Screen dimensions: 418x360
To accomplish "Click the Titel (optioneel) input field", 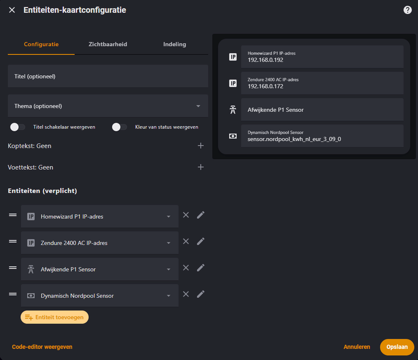I will [x=108, y=76].
